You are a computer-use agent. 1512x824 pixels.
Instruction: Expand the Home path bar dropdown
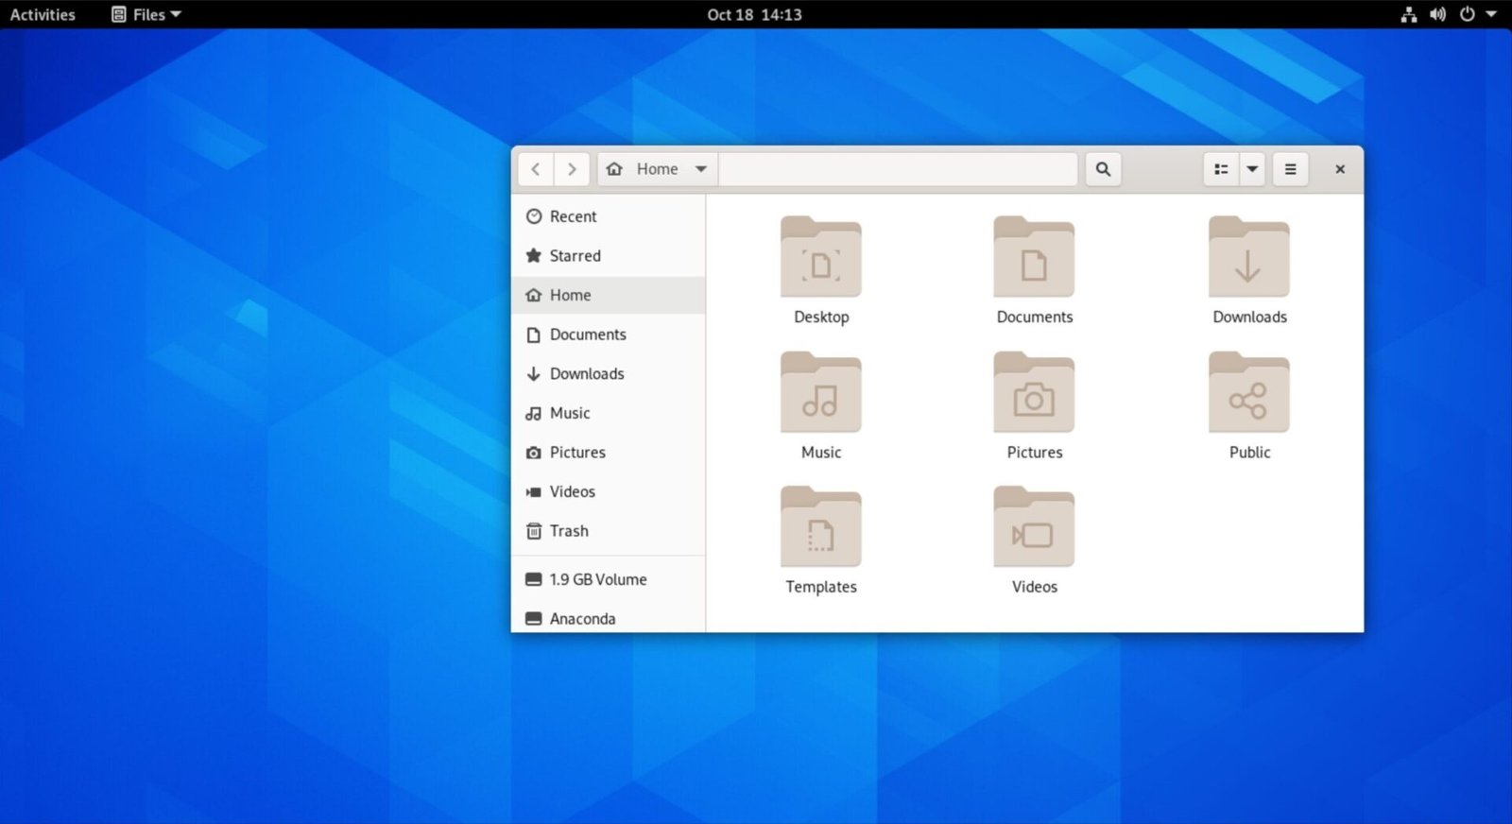(701, 169)
